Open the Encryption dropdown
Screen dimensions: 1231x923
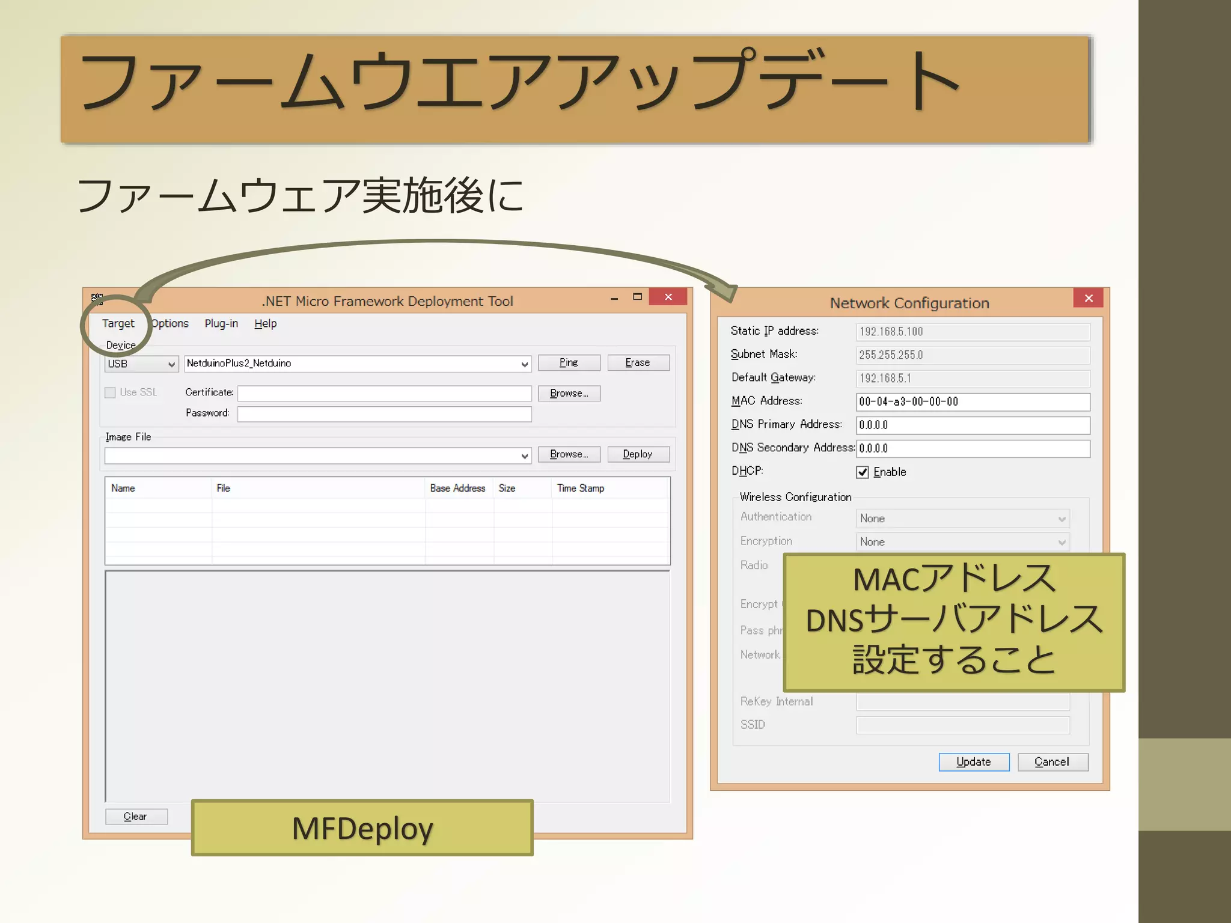(x=963, y=542)
